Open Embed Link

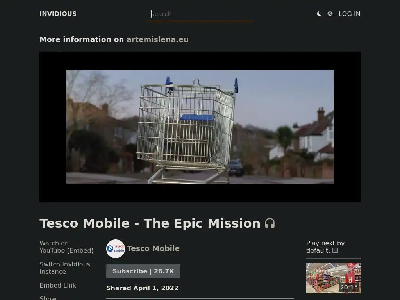point(58,285)
